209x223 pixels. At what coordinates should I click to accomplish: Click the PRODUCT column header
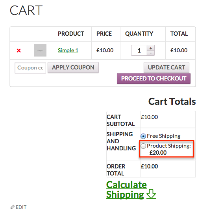[x=71, y=34]
